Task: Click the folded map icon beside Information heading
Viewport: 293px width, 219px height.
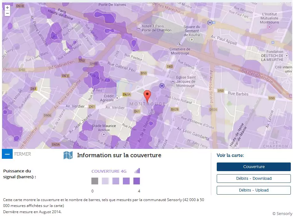Action: [x=68, y=155]
